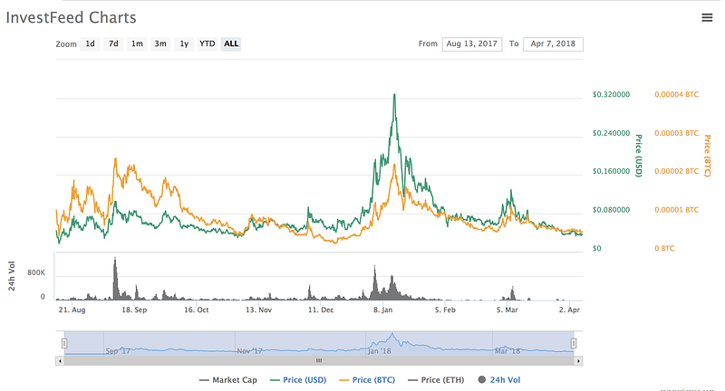The width and height of the screenshot is (725, 391).
Task: Click the Price (USD) vertical axis title
Action: 639,156
